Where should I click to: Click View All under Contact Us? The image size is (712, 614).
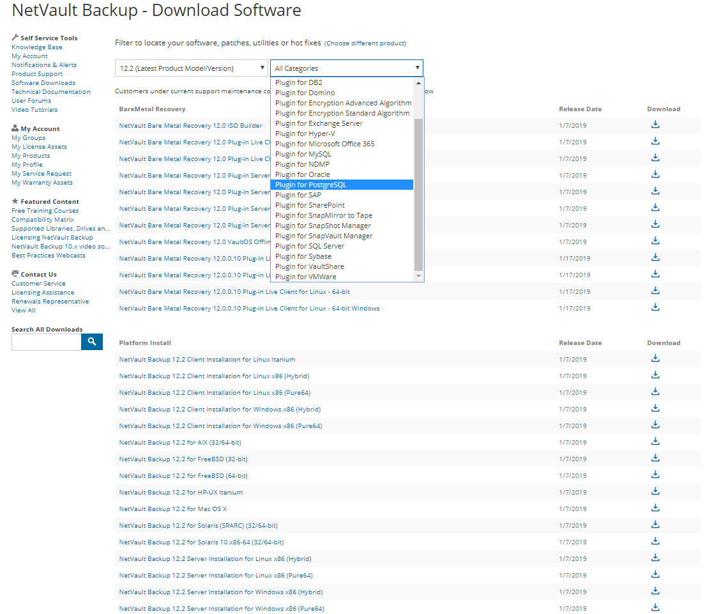point(23,311)
